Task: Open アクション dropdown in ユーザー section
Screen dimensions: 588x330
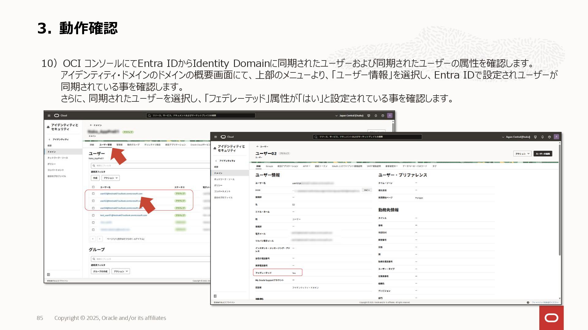Action: 111,178
